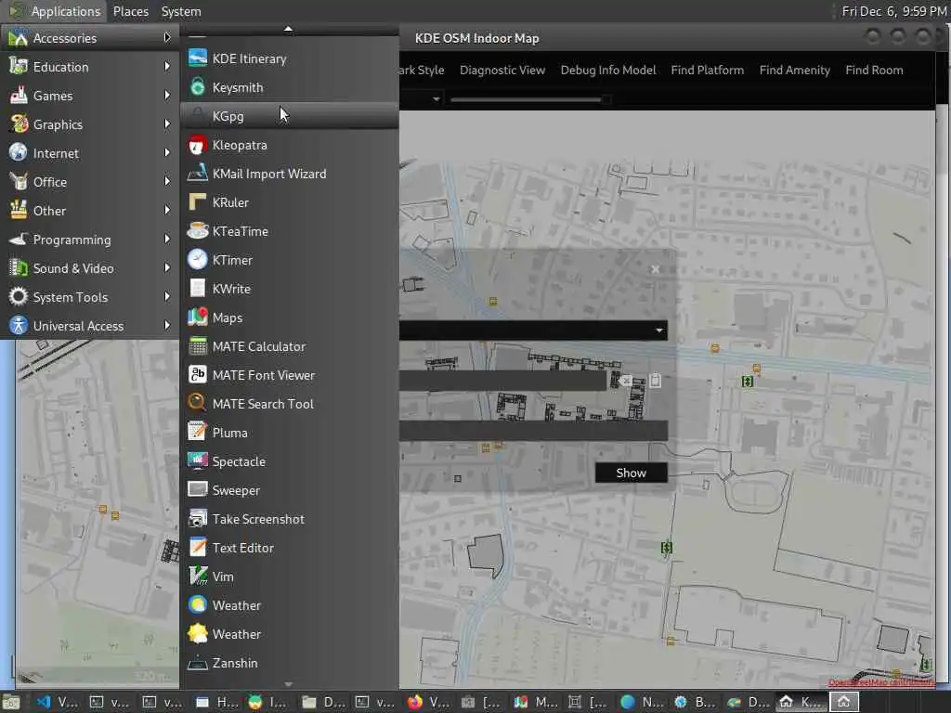The width and height of the screenshot is (951, 713).
Task: Launch Take Screenshot
Action: click(290, 519)
